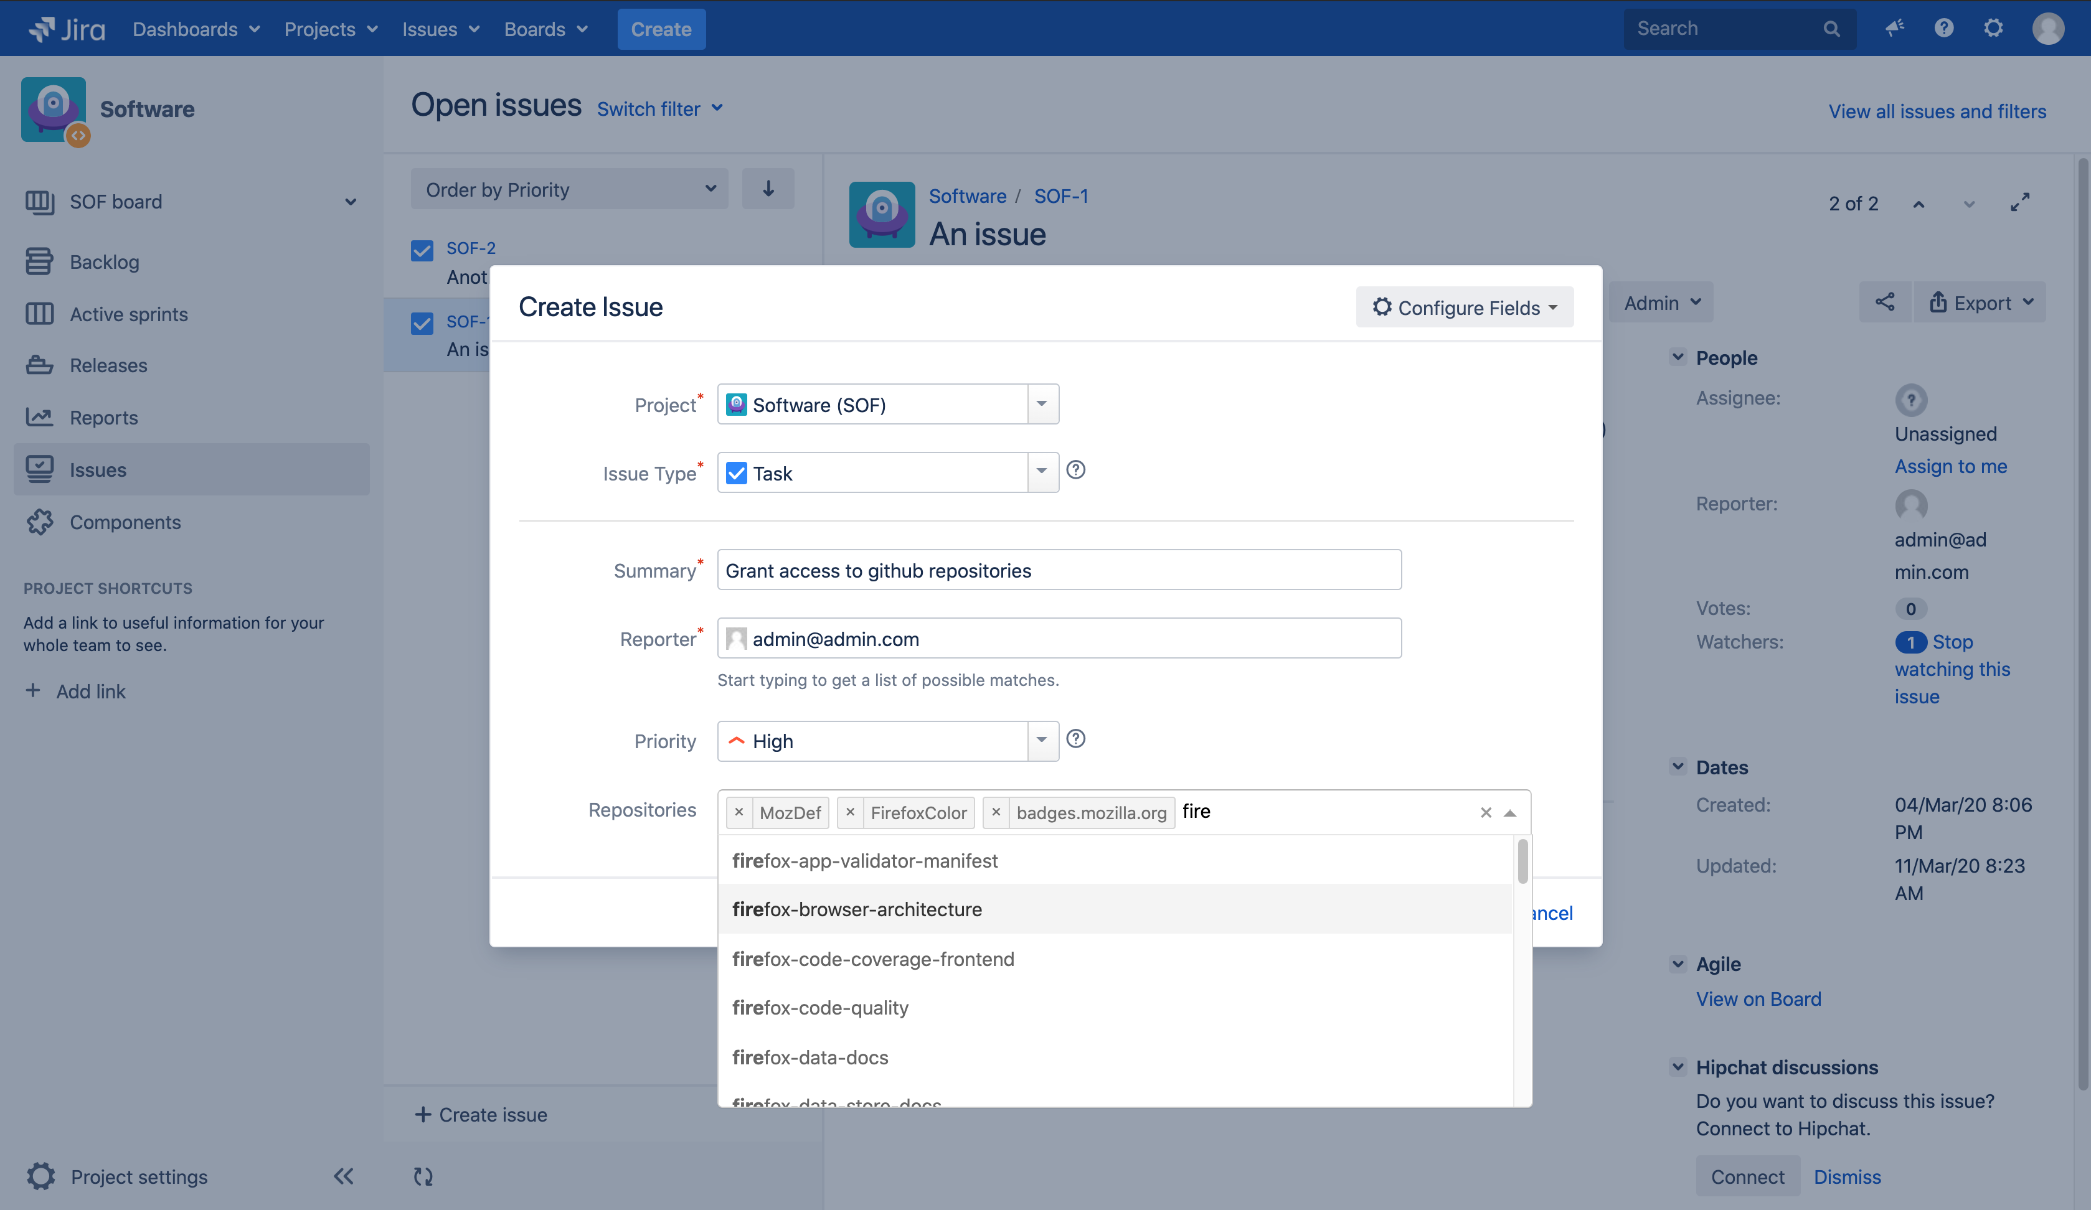This screenshot has width=2091, height=1210.
Task: Click the feedback megaphone icon in header
Action: (x=1894, y=28)
